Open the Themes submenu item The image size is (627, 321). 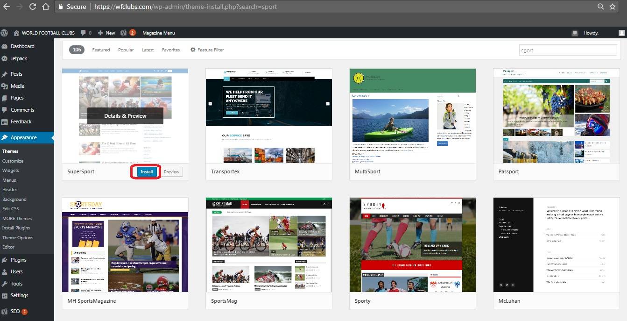[10, 151]
